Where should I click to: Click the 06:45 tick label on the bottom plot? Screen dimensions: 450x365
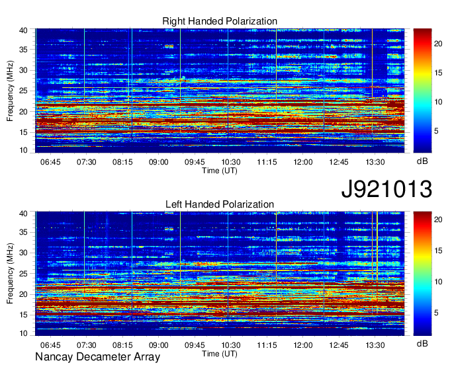point(50,345)
